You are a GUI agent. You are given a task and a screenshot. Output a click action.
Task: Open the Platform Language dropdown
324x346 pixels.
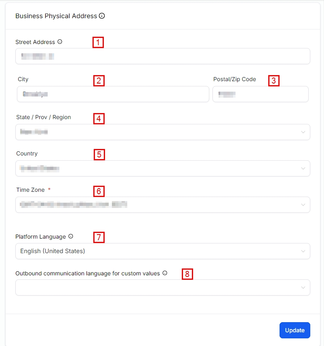[162, 251]
